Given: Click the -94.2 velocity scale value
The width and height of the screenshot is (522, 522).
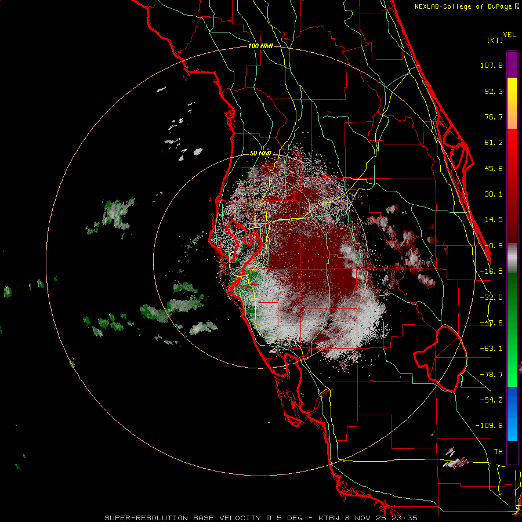Looking at the screenshot, I should 491,400.
